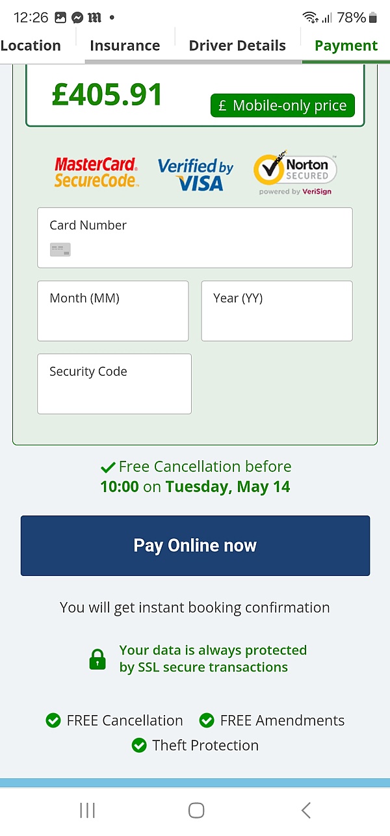Image resolution: width=390 pixels, height=836 pixels.
Task: Click the Theft Protection checkmark
Action: pos(139,745)
